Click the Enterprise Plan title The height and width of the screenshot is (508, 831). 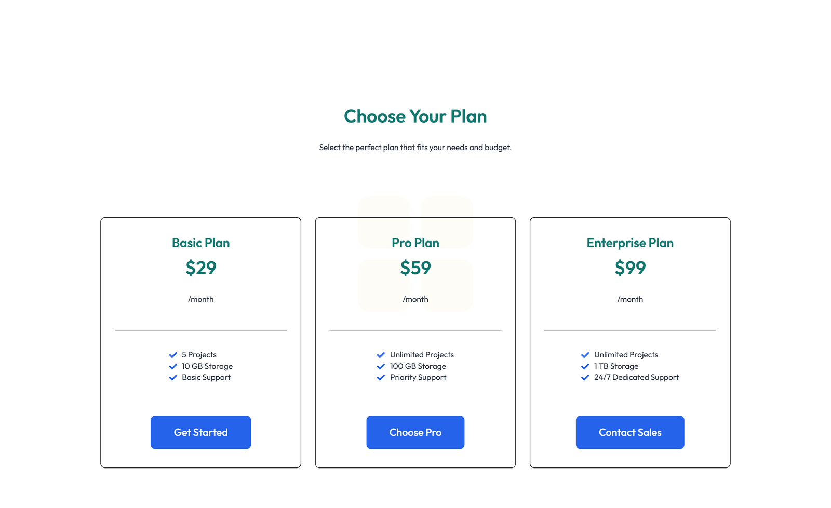[630, 243]
